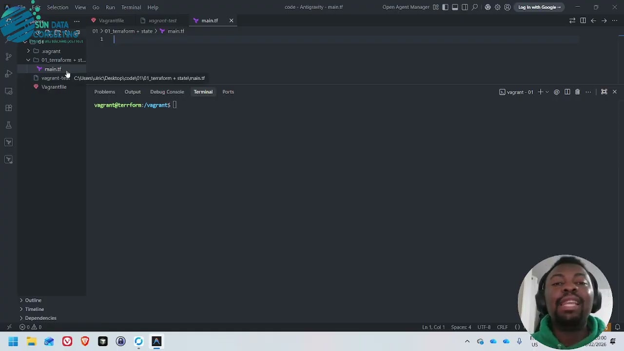The width and height of the screenshot is (624, 351).
Task: Click Open Agent Manager
Action: pyautogui.click(x=406, y=7)
